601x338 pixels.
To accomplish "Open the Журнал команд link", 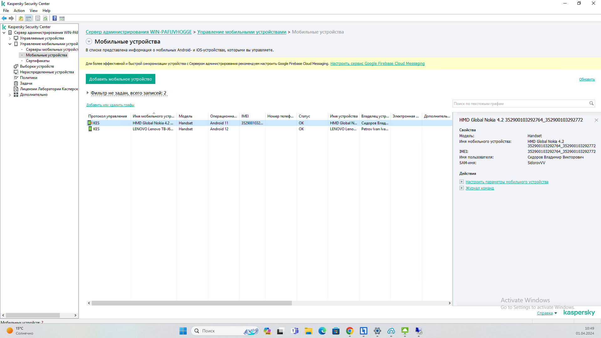I will (x=479, y=188).
